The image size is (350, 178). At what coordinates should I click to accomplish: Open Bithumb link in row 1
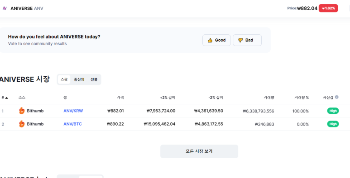point(35,111)
